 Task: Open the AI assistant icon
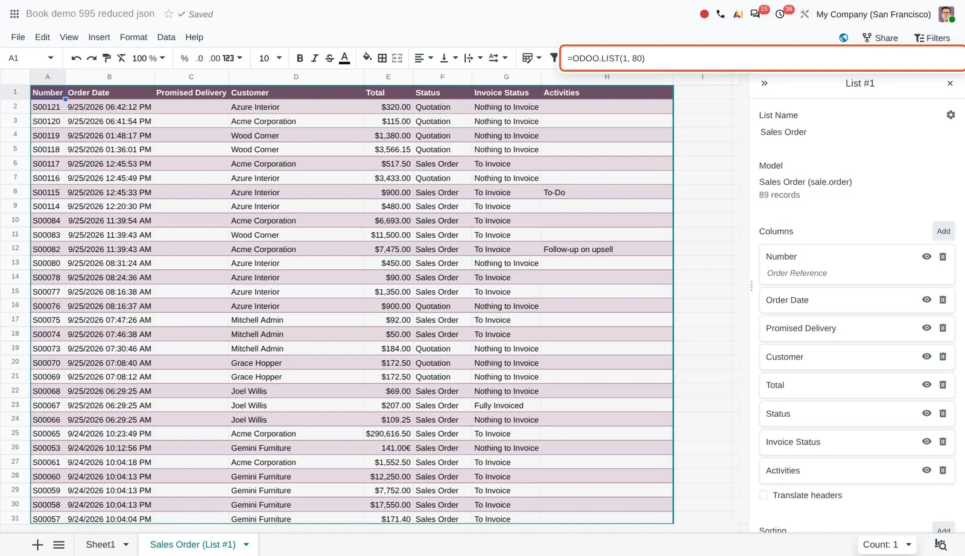pos(738,14)
